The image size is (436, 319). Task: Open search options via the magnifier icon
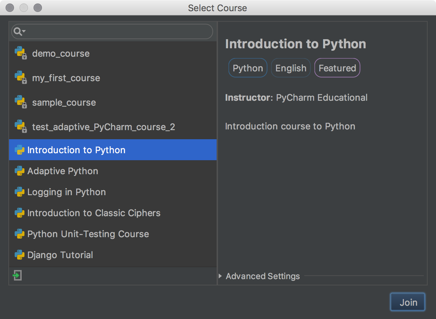pos(19,32)
